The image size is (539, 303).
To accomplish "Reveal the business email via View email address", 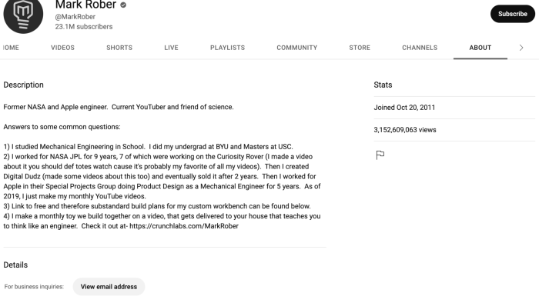I will (109, 287).
